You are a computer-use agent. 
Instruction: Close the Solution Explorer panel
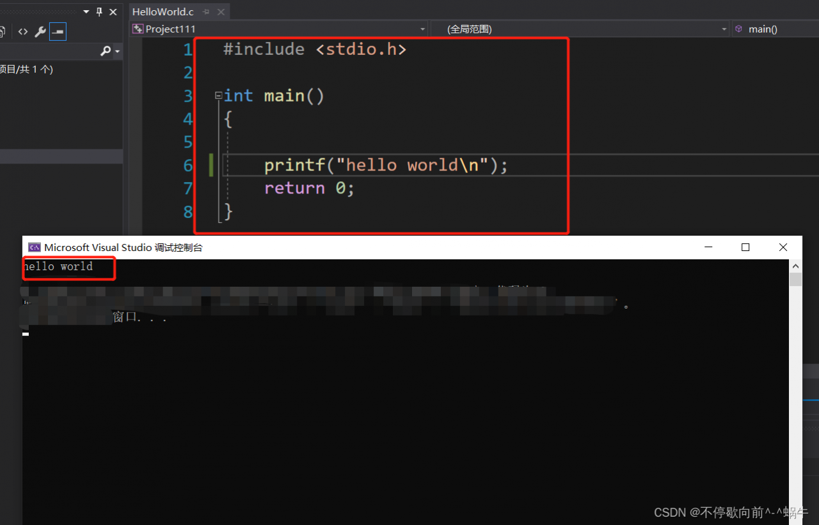[x=113, y=11]
